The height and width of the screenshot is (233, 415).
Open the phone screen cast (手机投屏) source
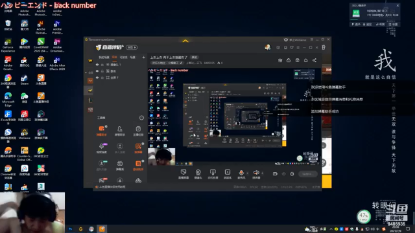[213, 174]
